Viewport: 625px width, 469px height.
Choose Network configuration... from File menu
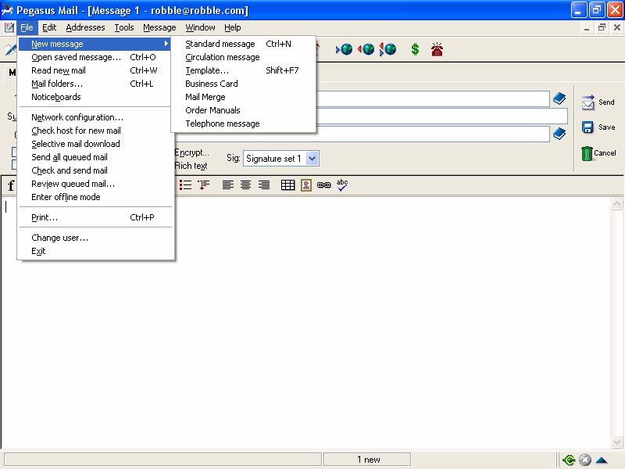tap(95, 117)
